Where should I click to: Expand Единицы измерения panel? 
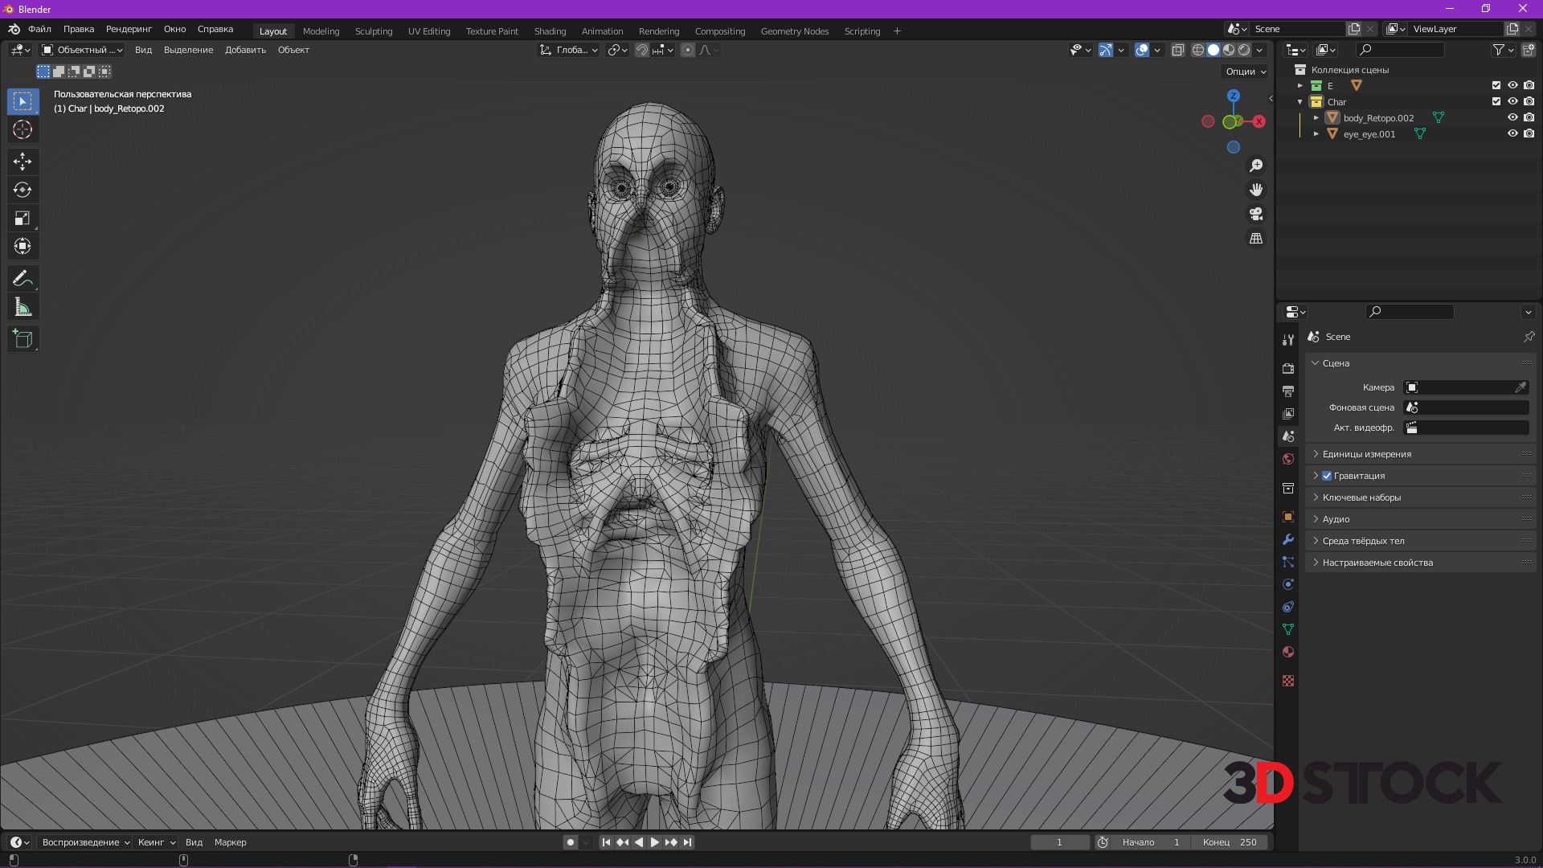click(1366, 454)
